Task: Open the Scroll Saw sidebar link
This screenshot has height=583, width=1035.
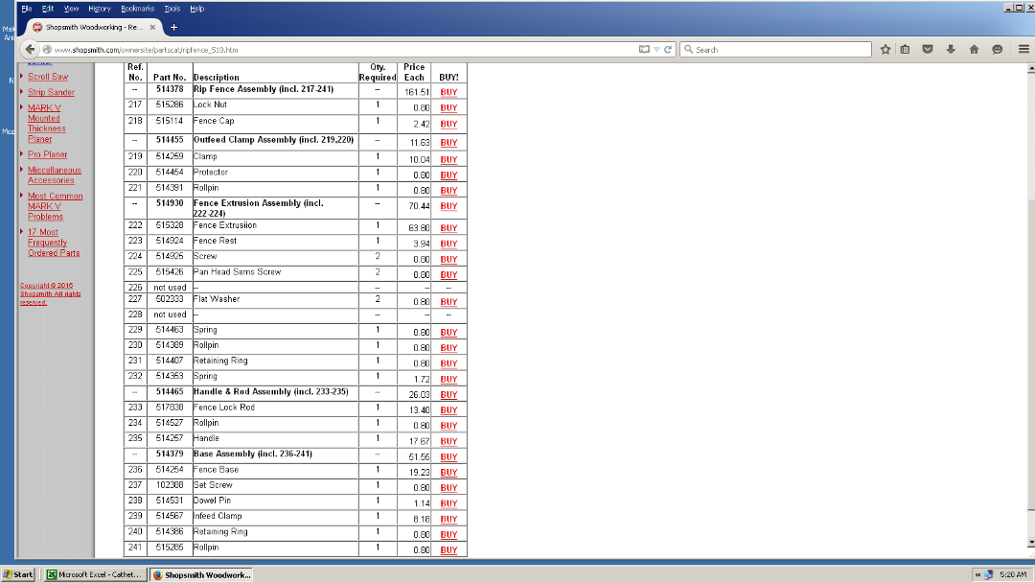Action: pyautogui.click(x=48, y=77)
